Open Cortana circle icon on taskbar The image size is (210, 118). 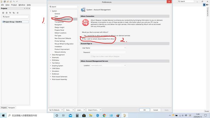point(57,115)
